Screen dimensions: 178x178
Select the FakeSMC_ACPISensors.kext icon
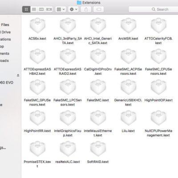pos(128,57)
